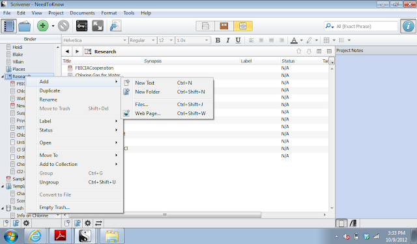Toggle underline formatting
417x244 pixels.
click(x=238, y=40)
